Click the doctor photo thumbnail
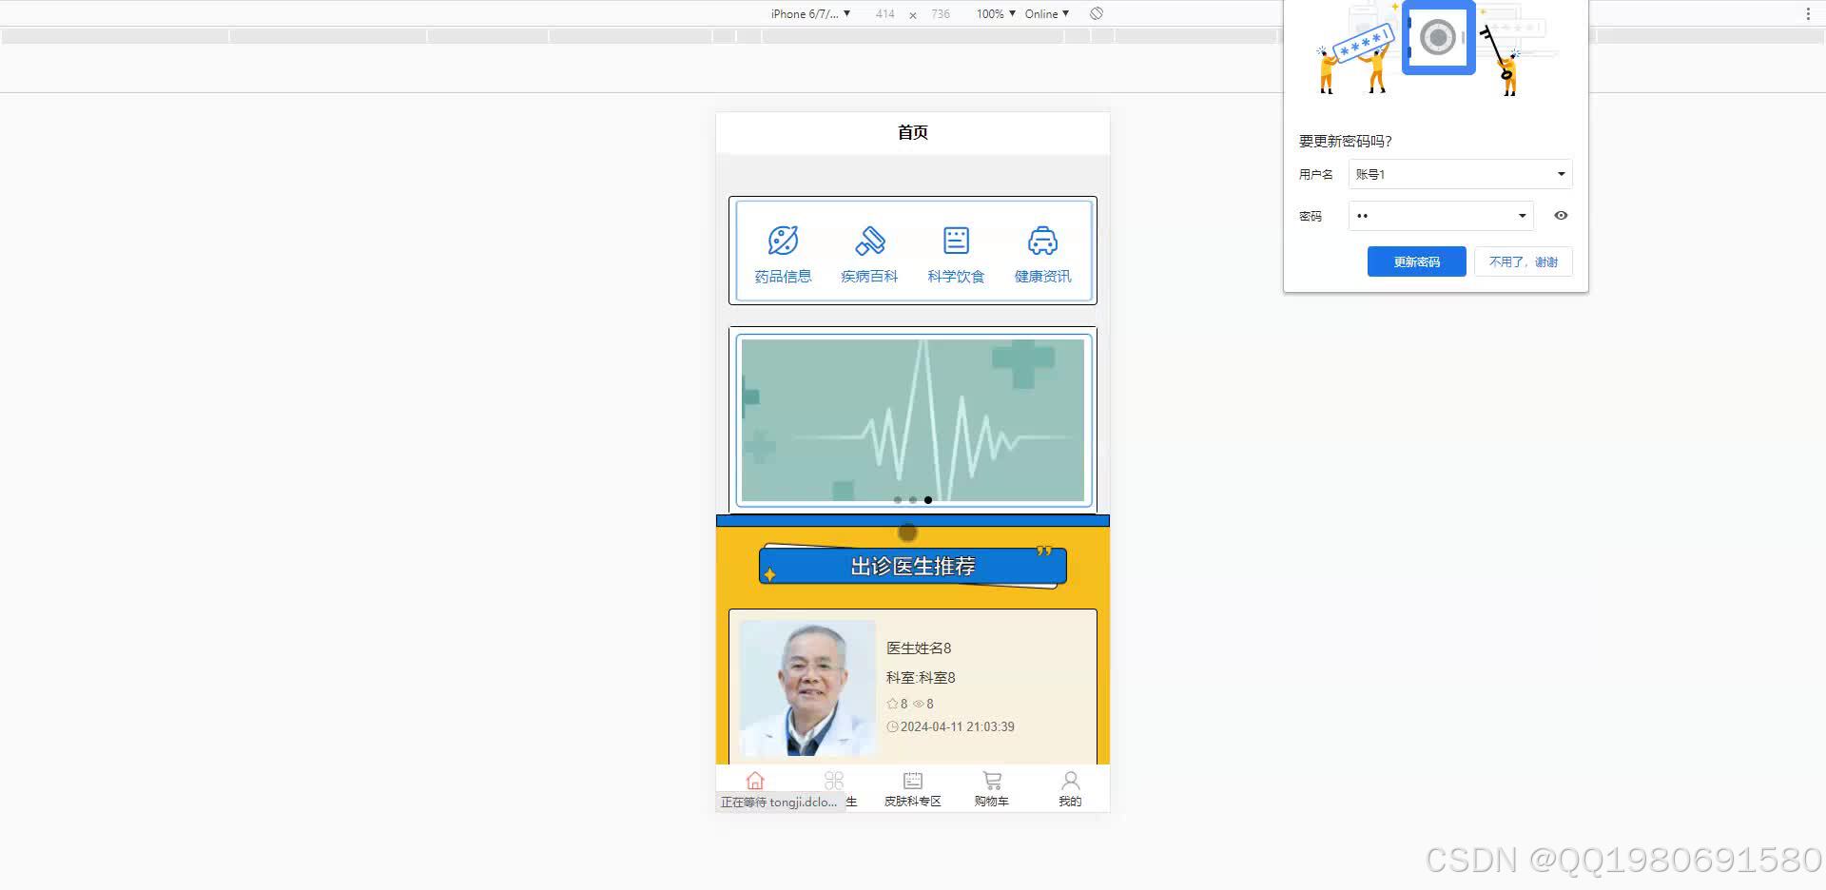This screenshot has height=890, width=1826. (807, 688)
